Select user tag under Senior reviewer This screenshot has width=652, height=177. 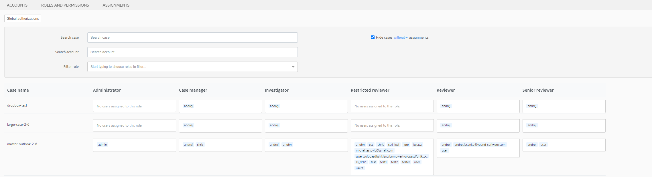543,145
